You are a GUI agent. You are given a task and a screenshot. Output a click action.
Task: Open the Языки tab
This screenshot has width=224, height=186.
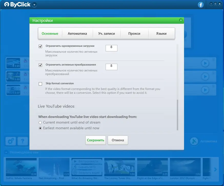(161, 33)
